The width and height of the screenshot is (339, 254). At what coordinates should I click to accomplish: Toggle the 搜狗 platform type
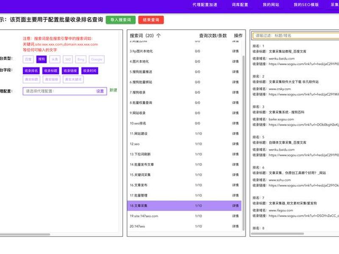click(x=42, y=59)
